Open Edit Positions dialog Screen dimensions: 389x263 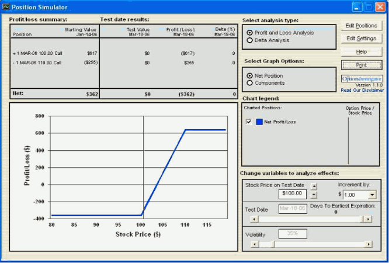362,26
